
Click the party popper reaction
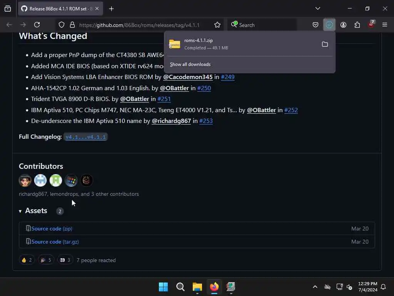click(46, 260)
